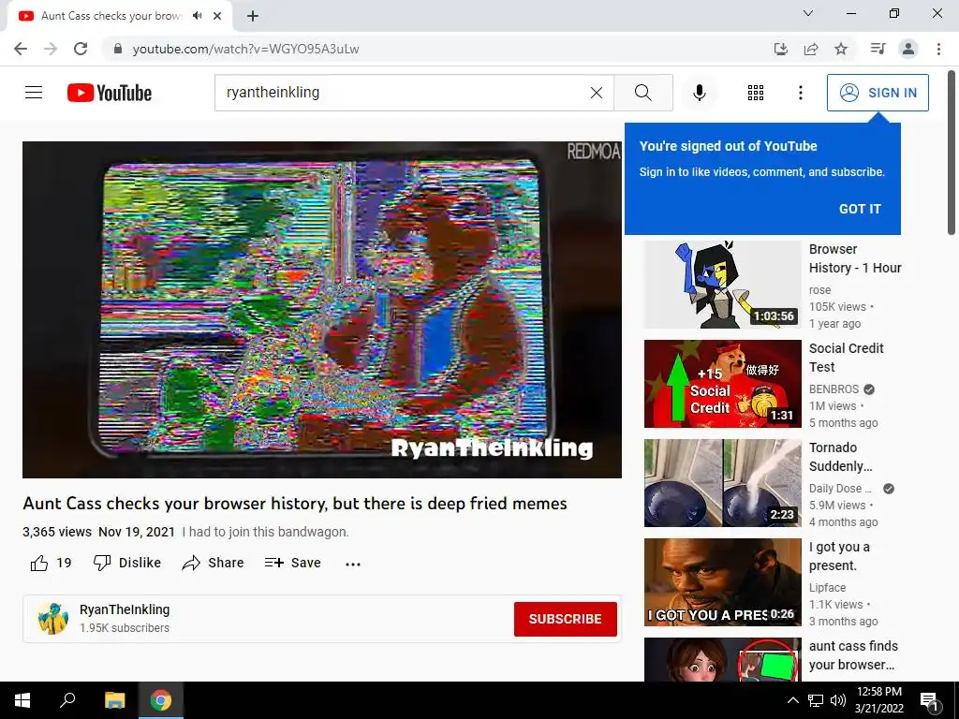Click the Lipface channel name
The image size is (959, 719).
coord(828,588)
